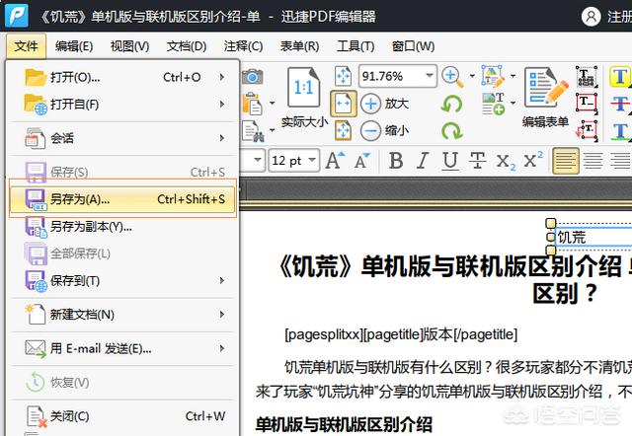Open the 注释(C) menu
632x436 pixels.
pyautogui.click(x=244, y=46)
